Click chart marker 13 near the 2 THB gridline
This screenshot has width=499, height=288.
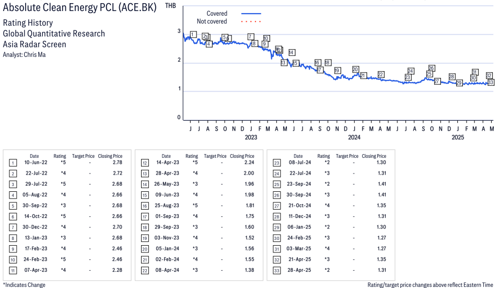point(284,63)
